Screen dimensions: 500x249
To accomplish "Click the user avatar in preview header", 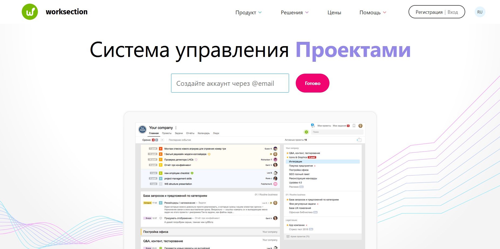I will click(x=360, y=126).
